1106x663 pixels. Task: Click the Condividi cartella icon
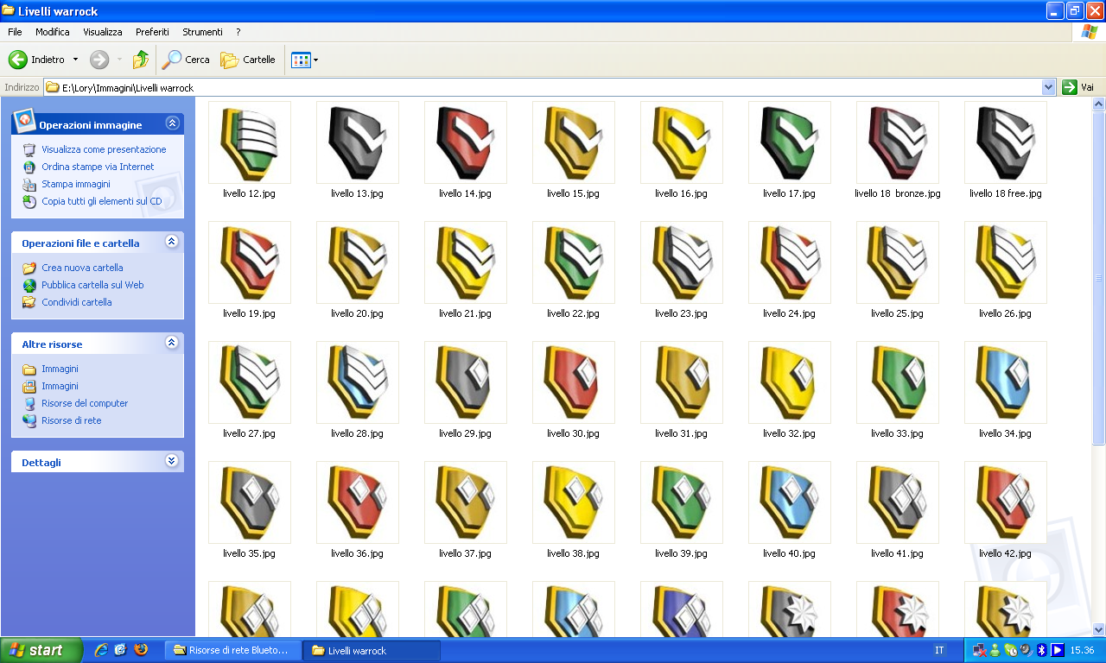coord(29,302)
